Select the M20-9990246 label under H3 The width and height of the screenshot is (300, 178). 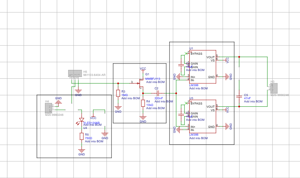click(x=280, y=95)
